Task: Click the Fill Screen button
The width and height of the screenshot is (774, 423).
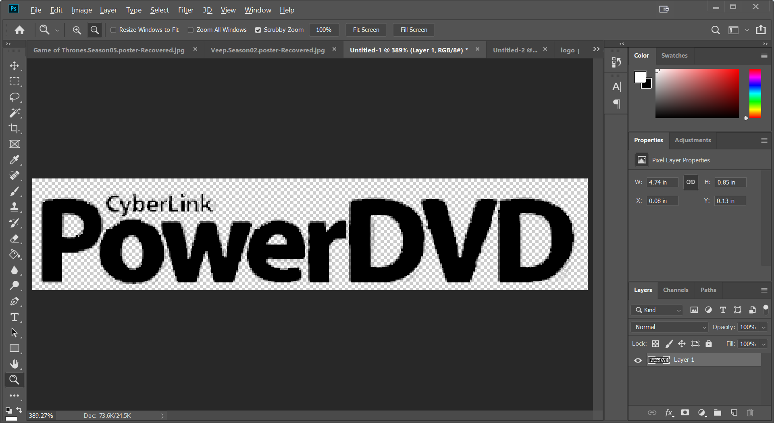Action: pyautogui.click(x=414, y=30)
